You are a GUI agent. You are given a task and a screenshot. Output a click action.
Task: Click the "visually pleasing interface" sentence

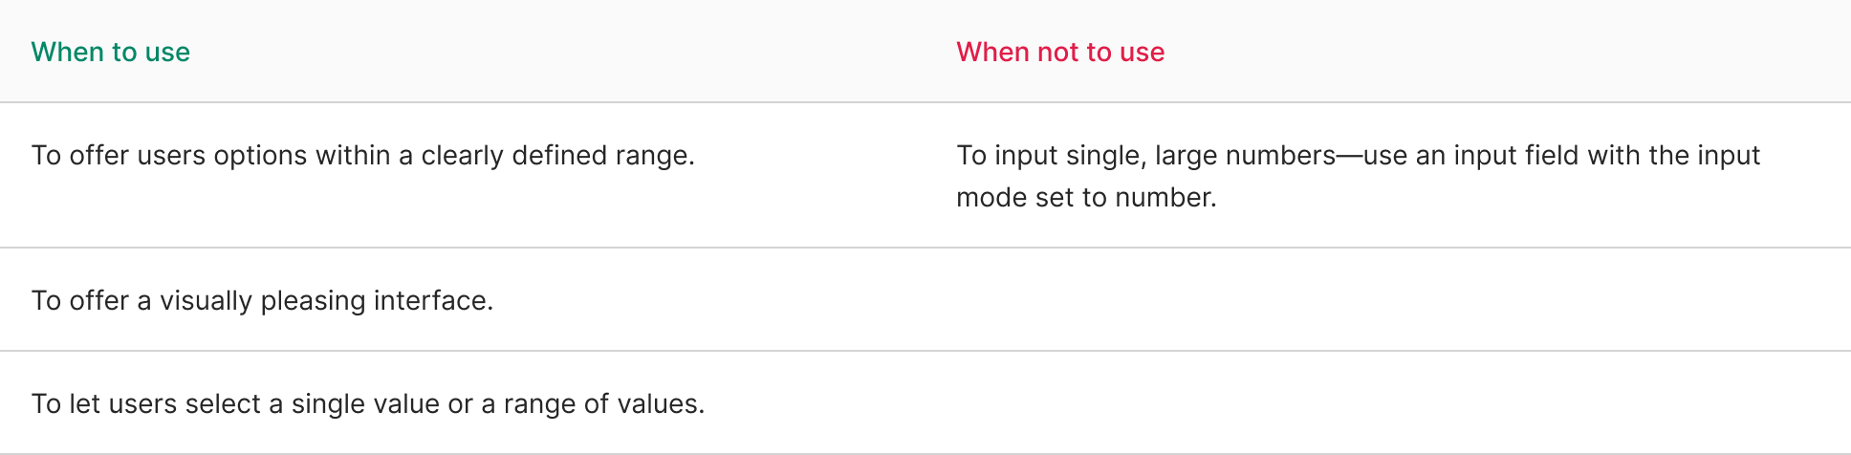262,300
